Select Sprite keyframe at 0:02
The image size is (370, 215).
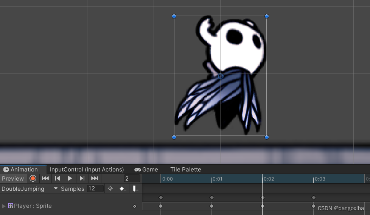point(263,206)
